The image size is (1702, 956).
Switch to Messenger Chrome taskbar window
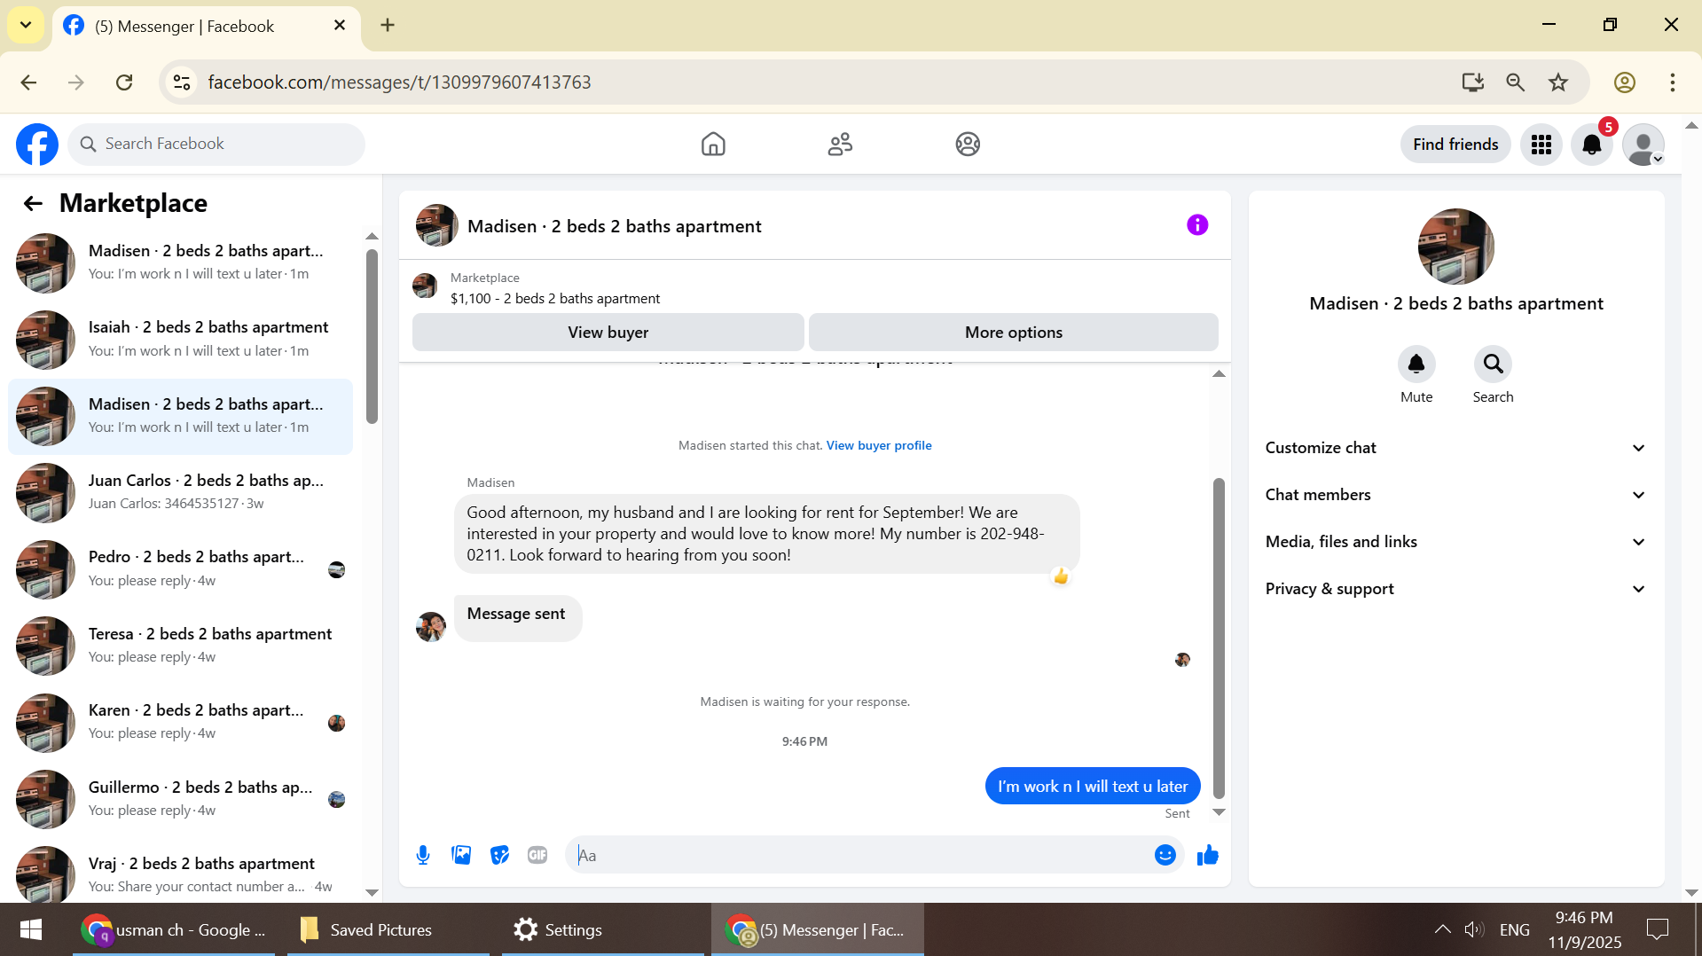coord(816,929)
